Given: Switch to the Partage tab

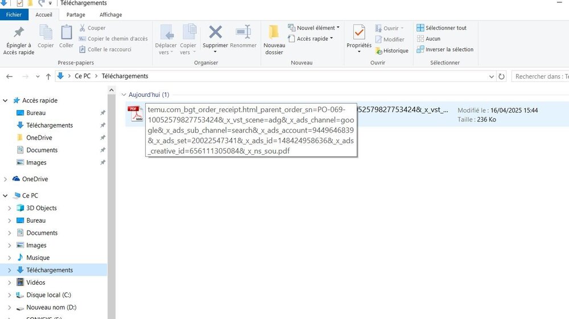Looking at the screenshot, I should tap(76, 15).
